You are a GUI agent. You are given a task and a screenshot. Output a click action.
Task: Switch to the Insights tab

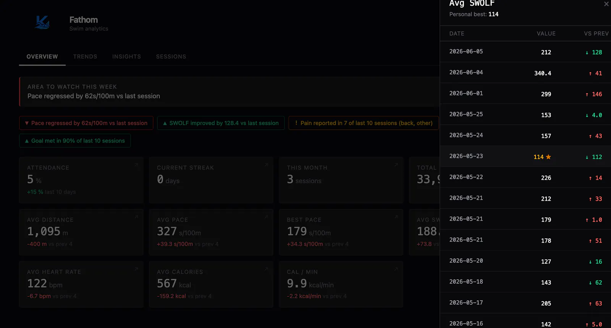point(126,56)
